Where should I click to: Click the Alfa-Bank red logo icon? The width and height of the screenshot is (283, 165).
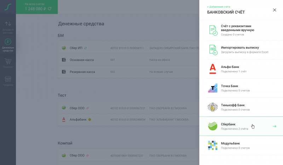[213, 69]
